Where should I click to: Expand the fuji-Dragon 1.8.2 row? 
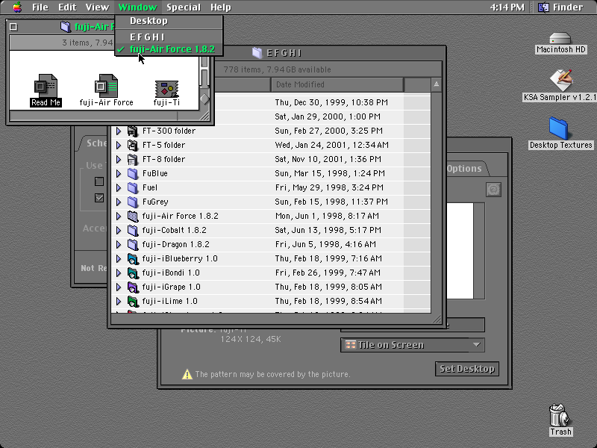tap(119, 245)
